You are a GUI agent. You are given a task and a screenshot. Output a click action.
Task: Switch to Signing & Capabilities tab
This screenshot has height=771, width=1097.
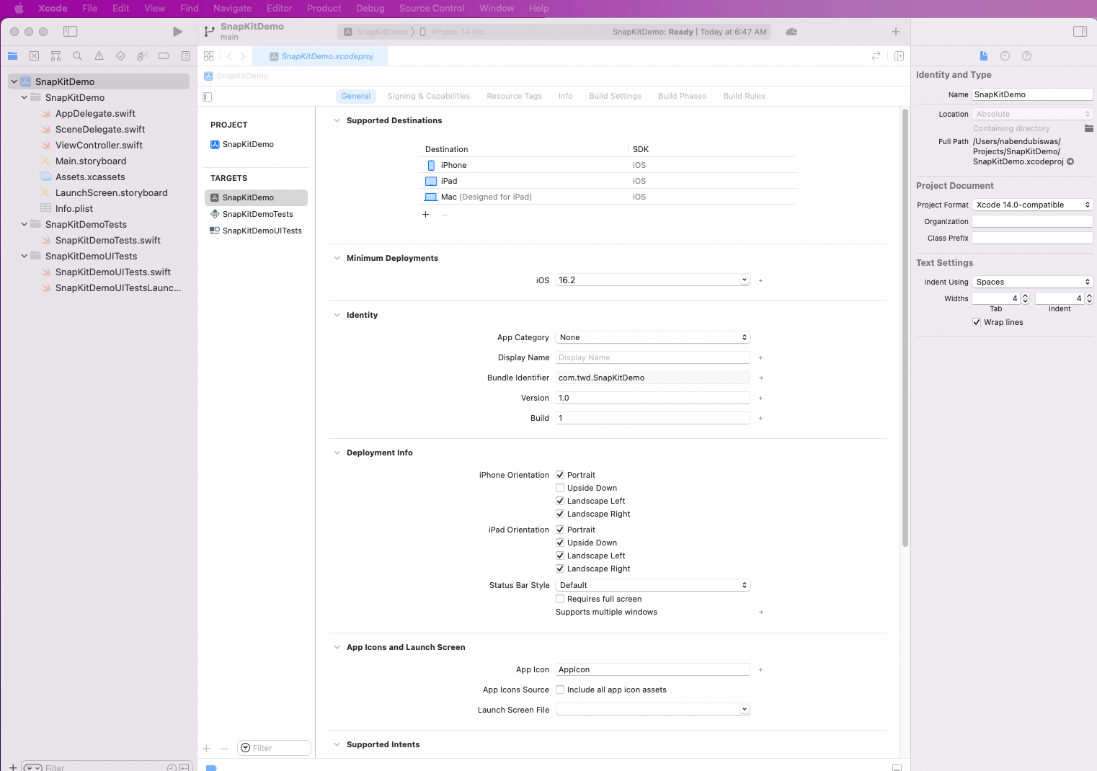tap(428, 96)
